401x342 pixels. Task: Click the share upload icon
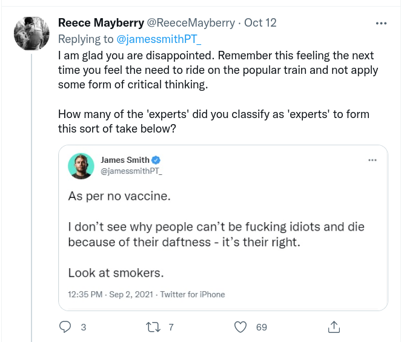click(x=333, y=327)
